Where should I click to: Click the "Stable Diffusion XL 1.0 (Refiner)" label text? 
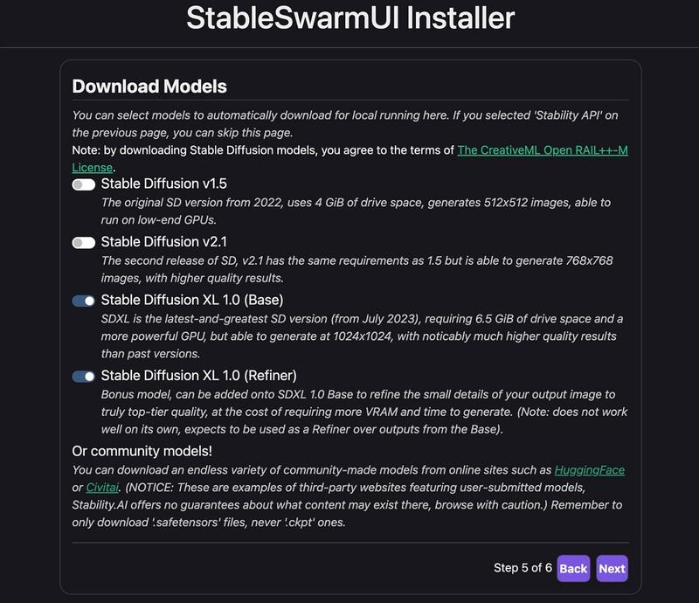198,375
